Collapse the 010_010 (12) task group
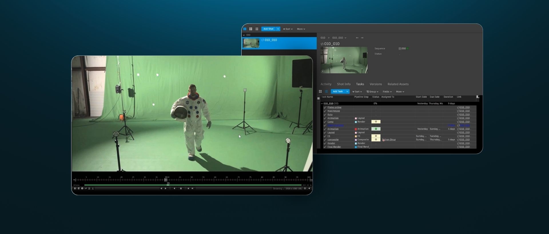Screen dimensions: 549x234 [322, 104]
